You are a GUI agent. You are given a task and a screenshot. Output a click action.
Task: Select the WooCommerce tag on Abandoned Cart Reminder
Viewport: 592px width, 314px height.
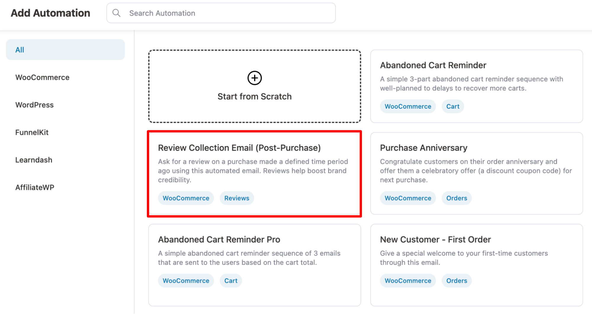(407, 106)
